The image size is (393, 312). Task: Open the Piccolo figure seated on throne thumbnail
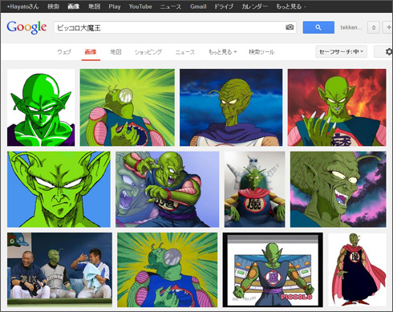coord(254,189)
